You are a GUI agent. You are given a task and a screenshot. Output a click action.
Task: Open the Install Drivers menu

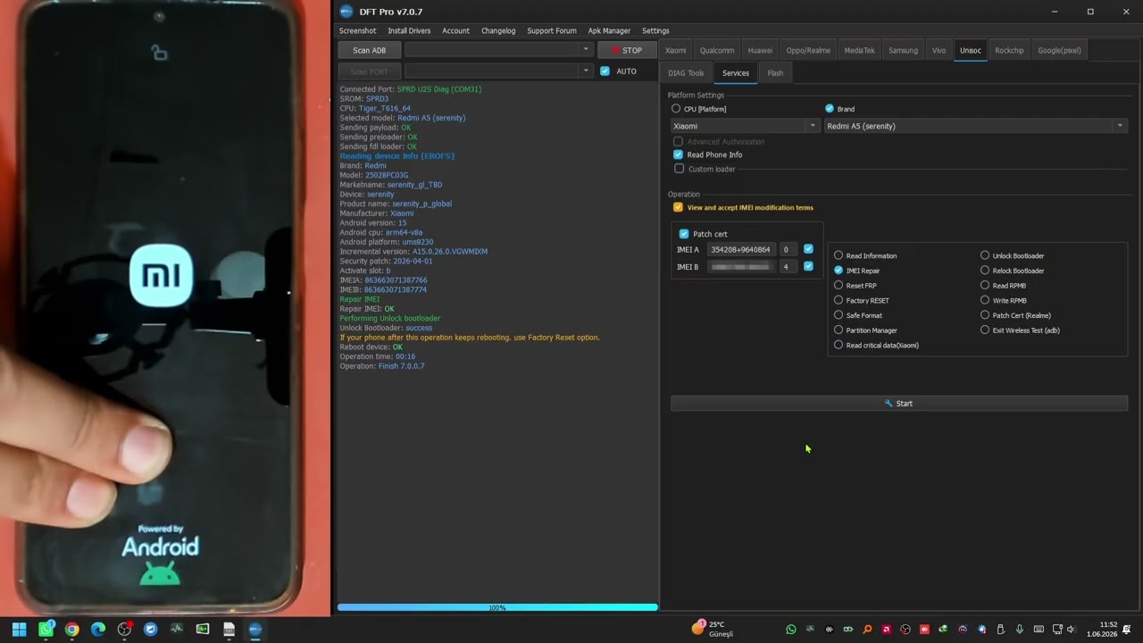tap(409, 30)
